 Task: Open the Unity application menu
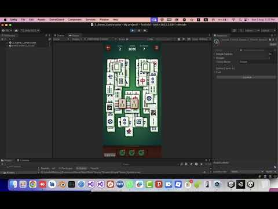13,20
